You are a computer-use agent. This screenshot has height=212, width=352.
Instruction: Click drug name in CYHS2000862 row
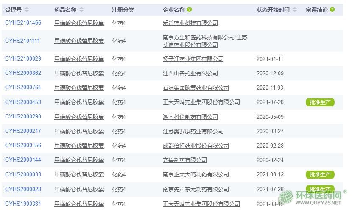79,73
